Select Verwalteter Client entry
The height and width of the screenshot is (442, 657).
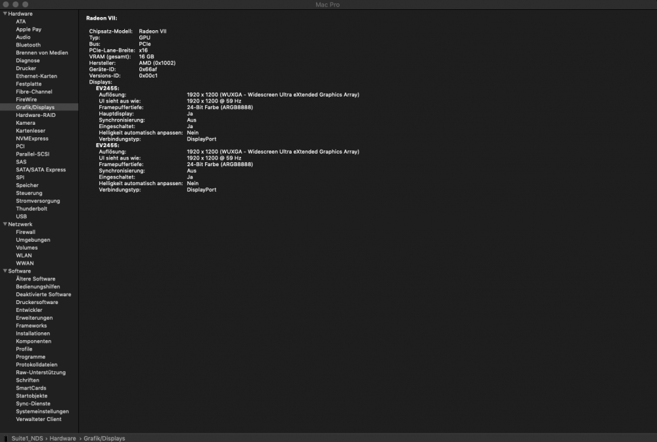[x=39, y=420]
